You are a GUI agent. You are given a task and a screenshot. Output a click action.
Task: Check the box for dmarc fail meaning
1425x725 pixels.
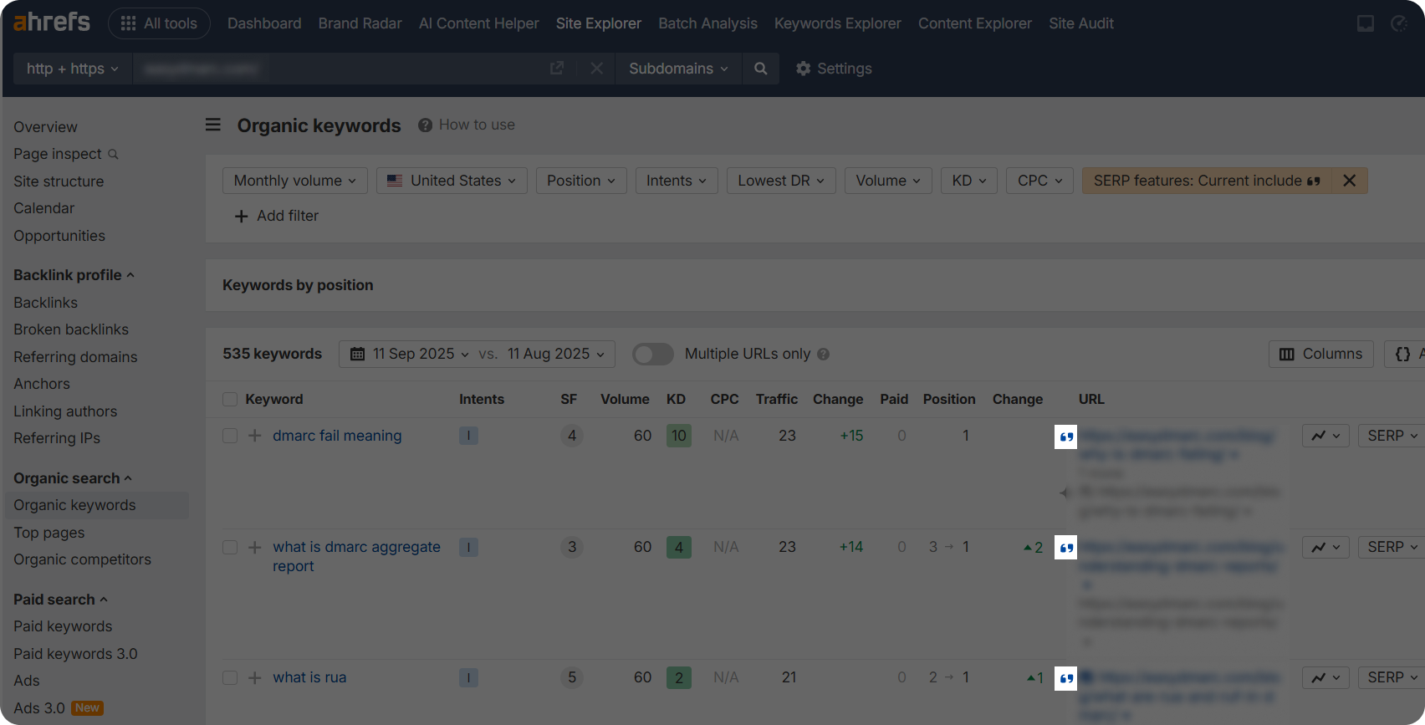(x=230, y=436)
